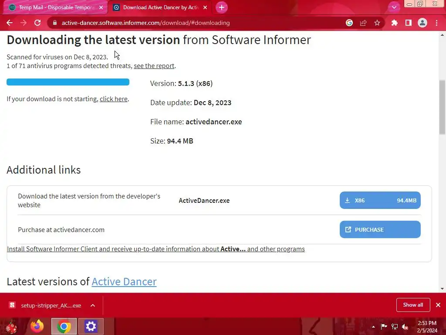Viewport: 446px width, 335px height.
Task: Expand the tab search dropdown
Action: [394, 7]
